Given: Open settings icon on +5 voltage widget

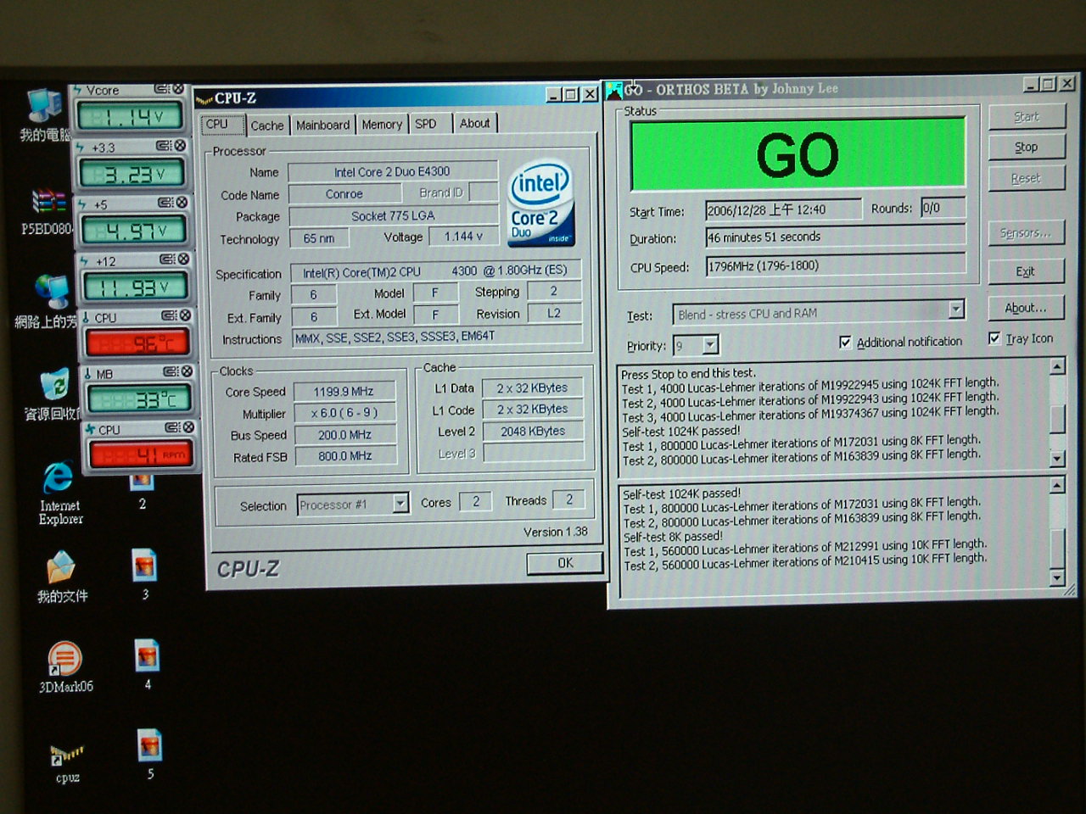Looking at the screenshot, I should coord(165,203).
